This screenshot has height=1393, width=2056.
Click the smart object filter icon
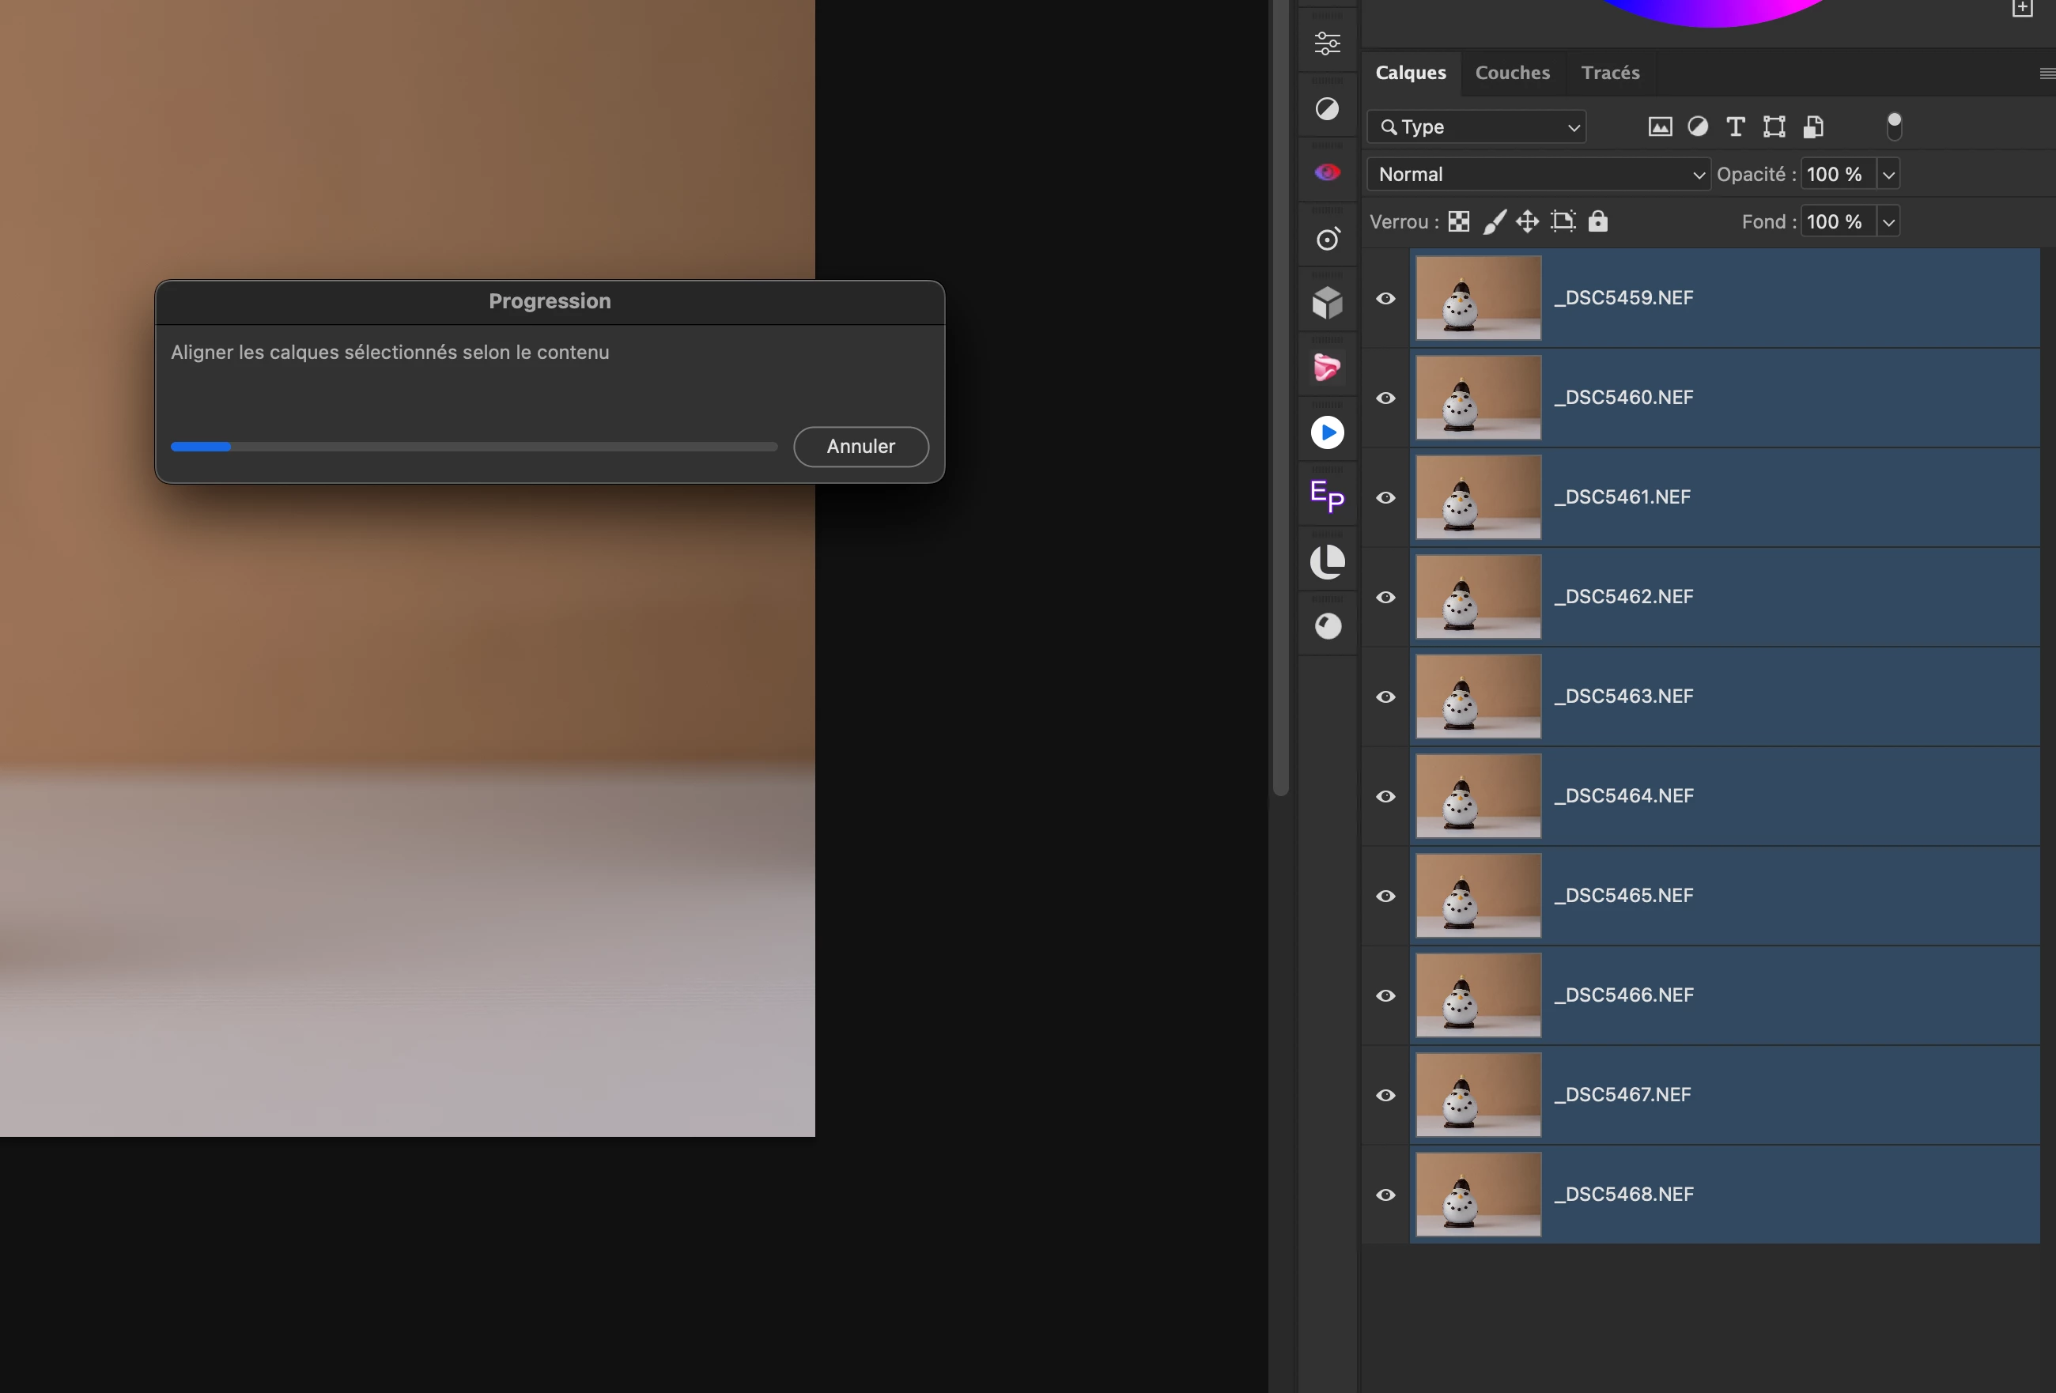(1812, 126)
